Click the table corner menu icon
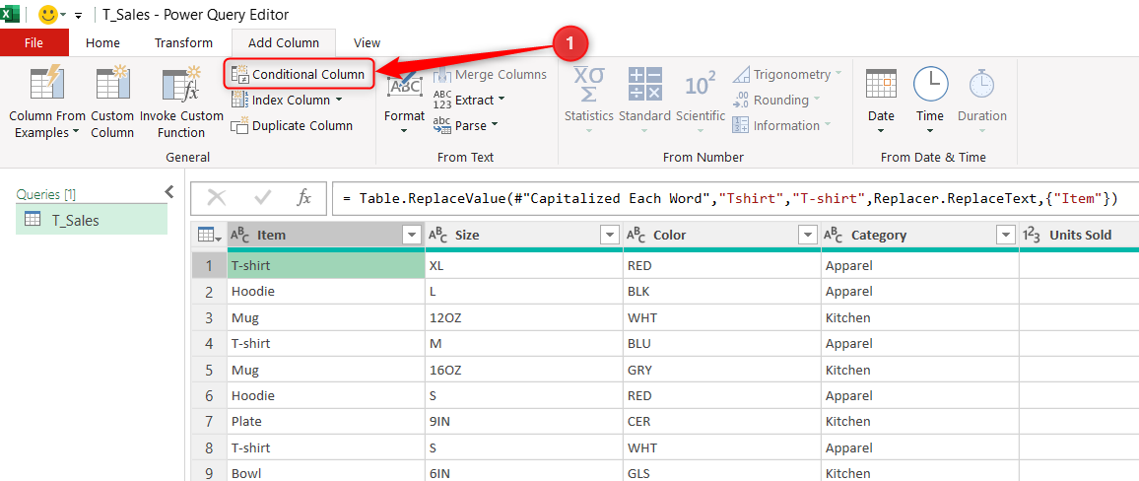1139x481 pixels. coord(209,235)
